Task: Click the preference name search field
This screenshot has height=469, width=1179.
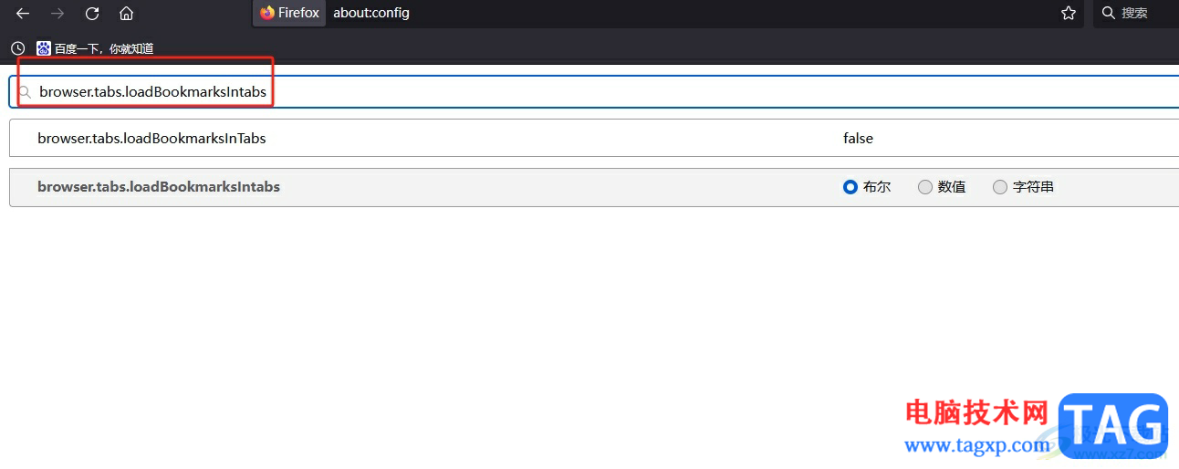Action: tap(548, 91)
